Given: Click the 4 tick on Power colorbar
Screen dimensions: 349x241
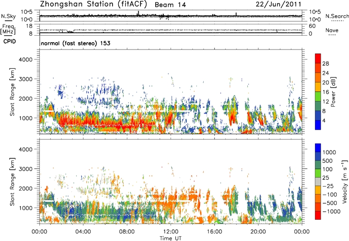Looking at the screenshot, I should pyautogui.click(x=324, y=120).
